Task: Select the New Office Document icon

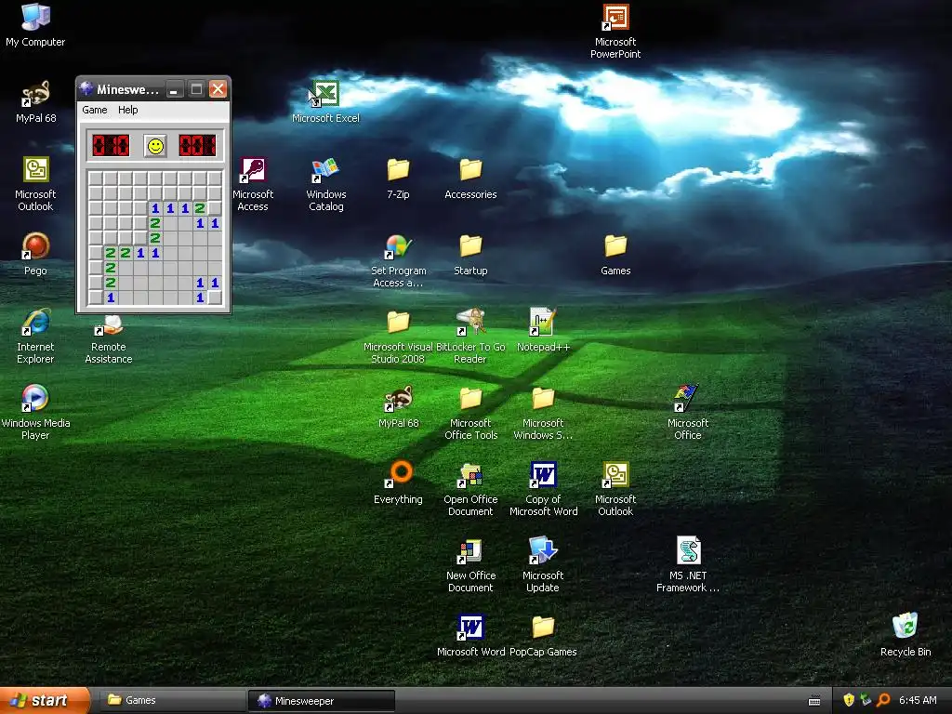Action: [x=470, y=565]
